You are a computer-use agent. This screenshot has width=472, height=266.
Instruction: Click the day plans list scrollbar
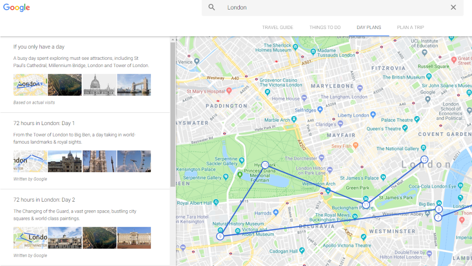pyautogui.click(x=172, y=113)
